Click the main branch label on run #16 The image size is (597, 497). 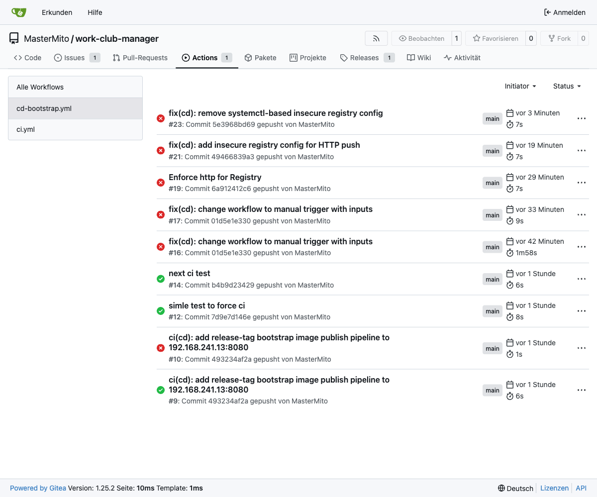coord(493,247)
